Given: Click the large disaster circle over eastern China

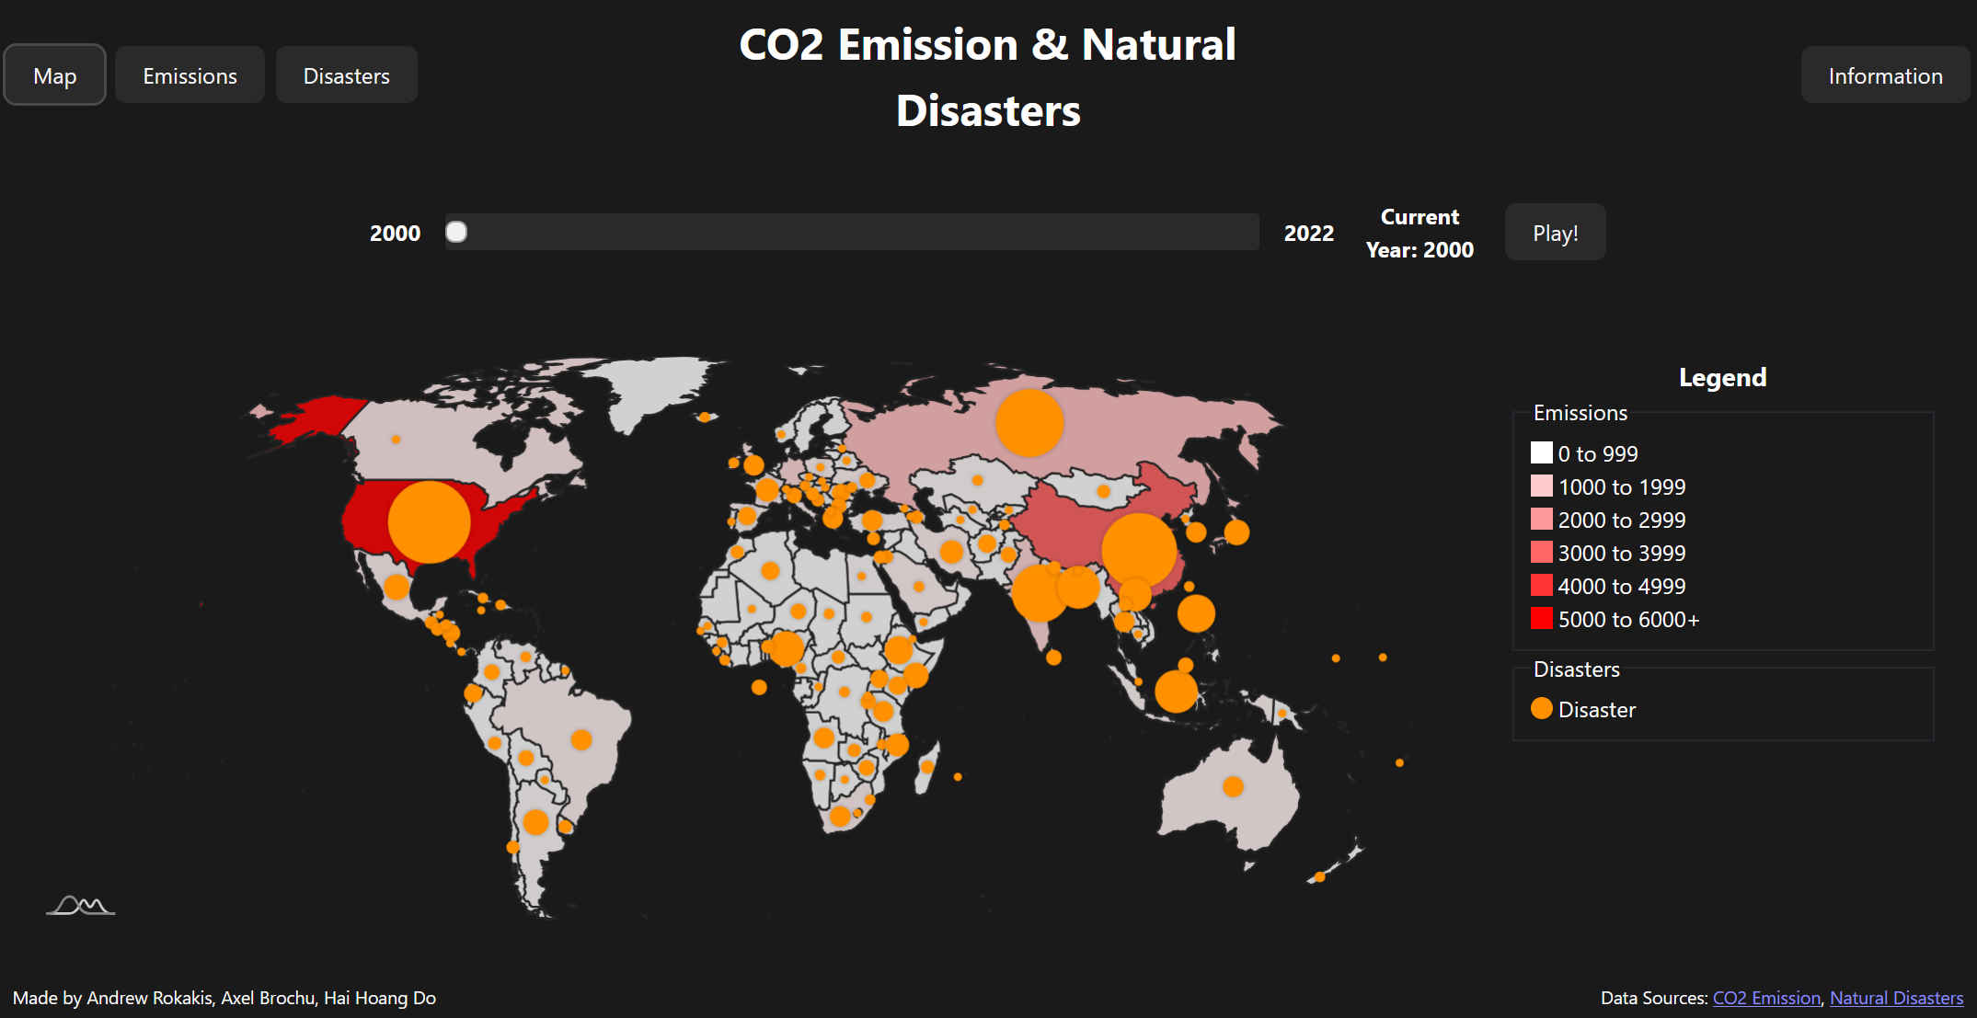Looking at the screenshot, I should pos(1139,551).
